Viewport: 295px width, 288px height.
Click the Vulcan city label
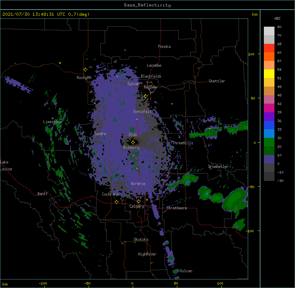click(x=186, y=271)
